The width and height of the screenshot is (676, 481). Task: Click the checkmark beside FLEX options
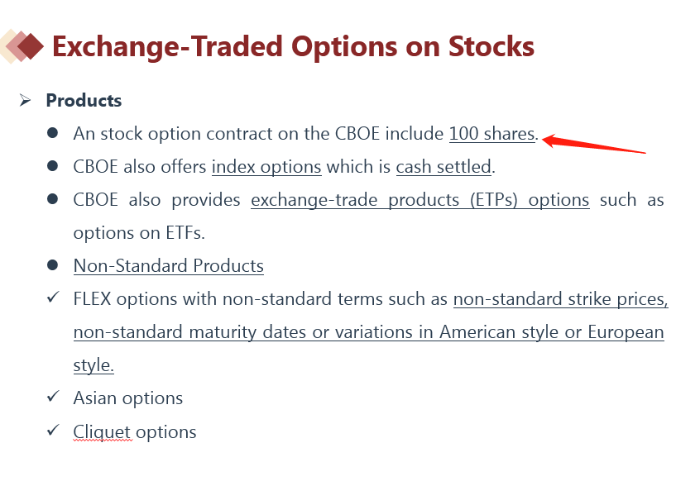[x=53, y=298]
